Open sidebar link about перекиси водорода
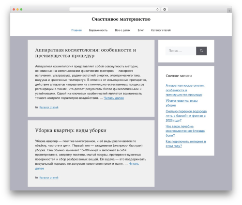The height and width of the screenshot is (205, 242). pos(186,116)
